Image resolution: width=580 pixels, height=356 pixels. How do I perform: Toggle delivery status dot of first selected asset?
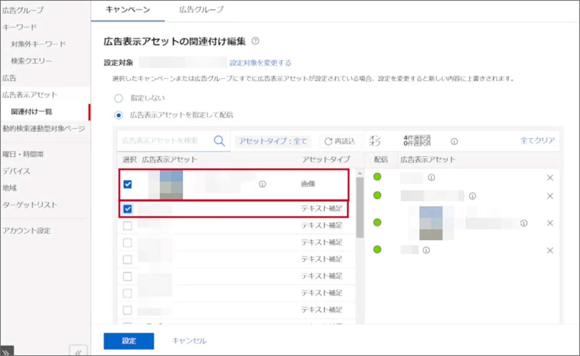(x=377, y=177)
